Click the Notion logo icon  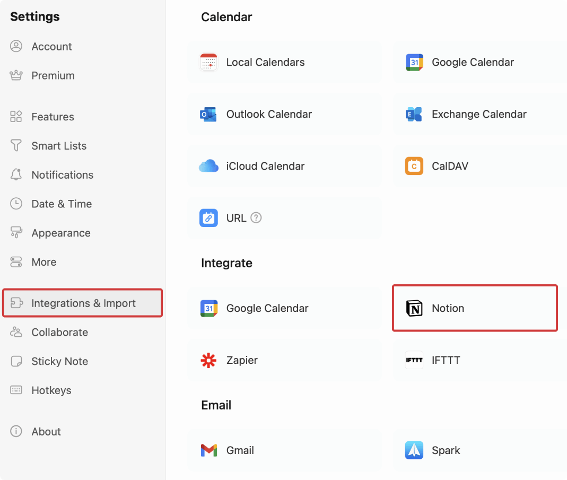tap(414, 308)
